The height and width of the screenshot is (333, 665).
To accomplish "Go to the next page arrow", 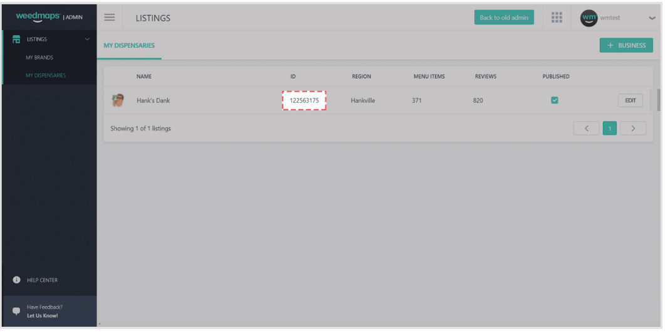I will 633,129.
